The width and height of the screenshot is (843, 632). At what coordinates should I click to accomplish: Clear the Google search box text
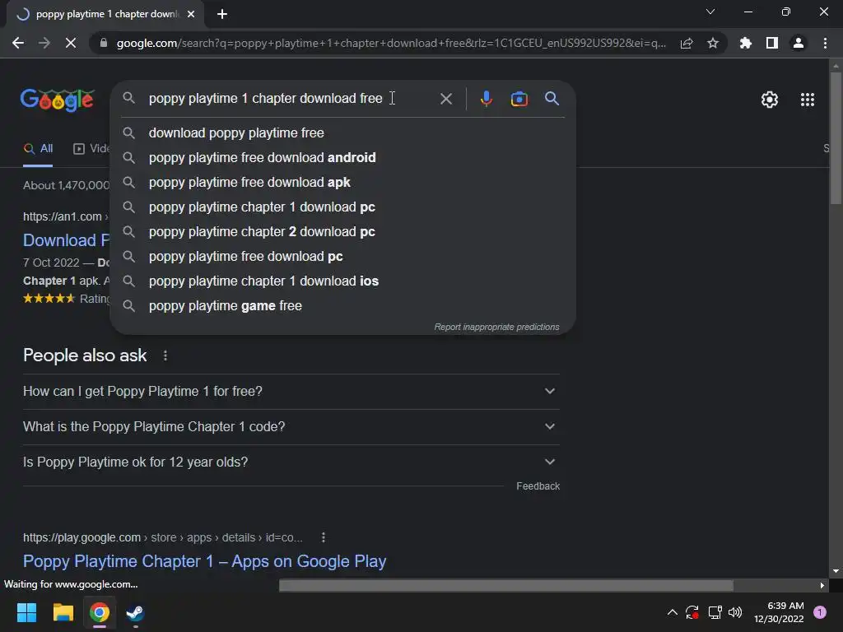coord(446,99)
